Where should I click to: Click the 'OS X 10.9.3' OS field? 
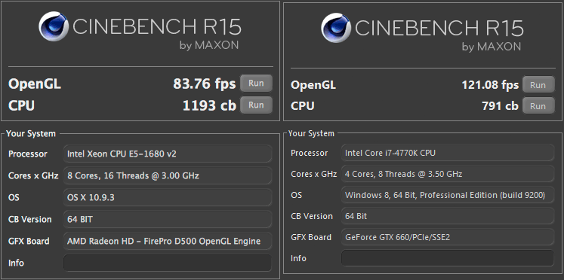click(168, 197)
